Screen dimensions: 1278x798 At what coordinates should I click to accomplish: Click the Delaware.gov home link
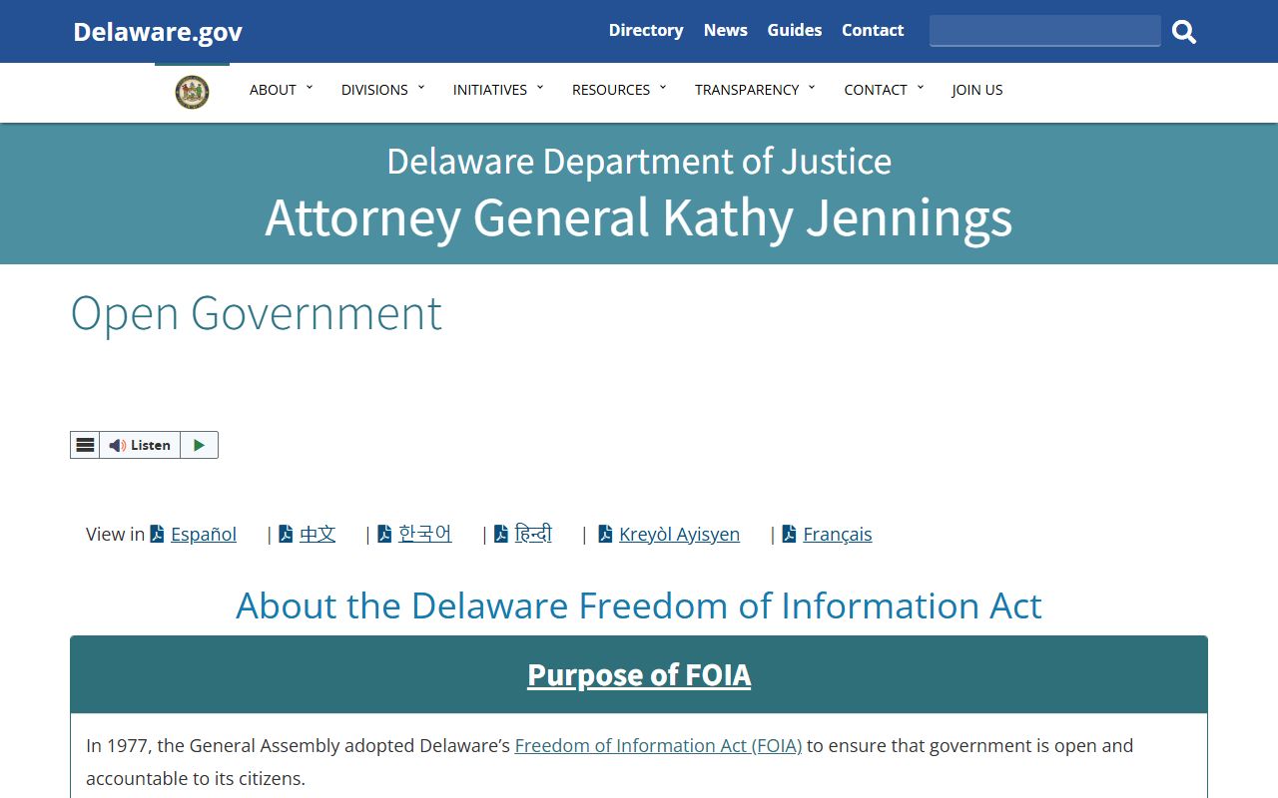158,32
